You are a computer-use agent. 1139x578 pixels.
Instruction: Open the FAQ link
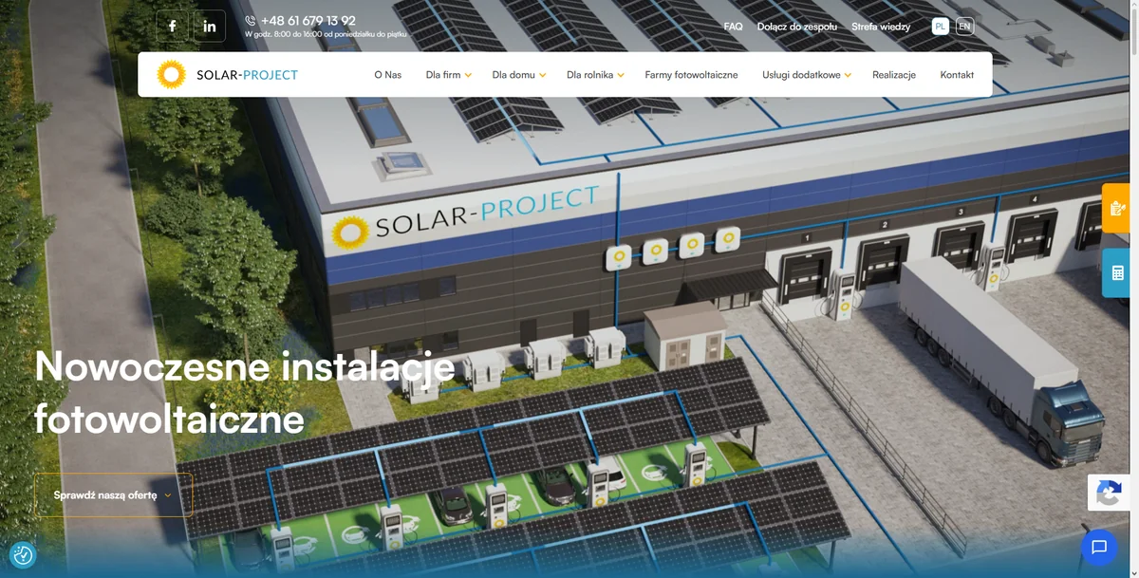tap(733, 27)
